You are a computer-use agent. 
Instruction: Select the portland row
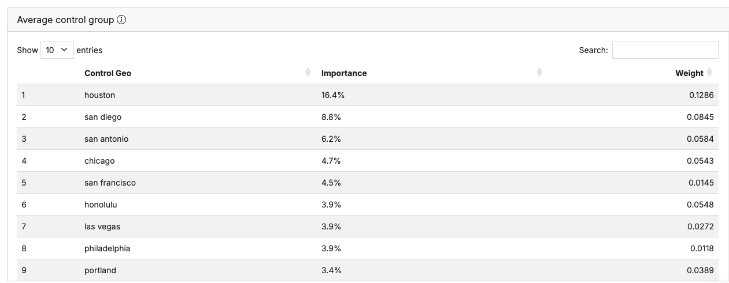point(368,270)
